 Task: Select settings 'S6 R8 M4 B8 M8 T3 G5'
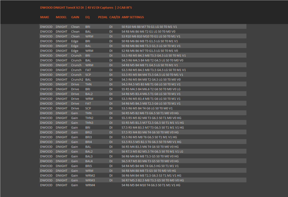(x=149, y=171)
